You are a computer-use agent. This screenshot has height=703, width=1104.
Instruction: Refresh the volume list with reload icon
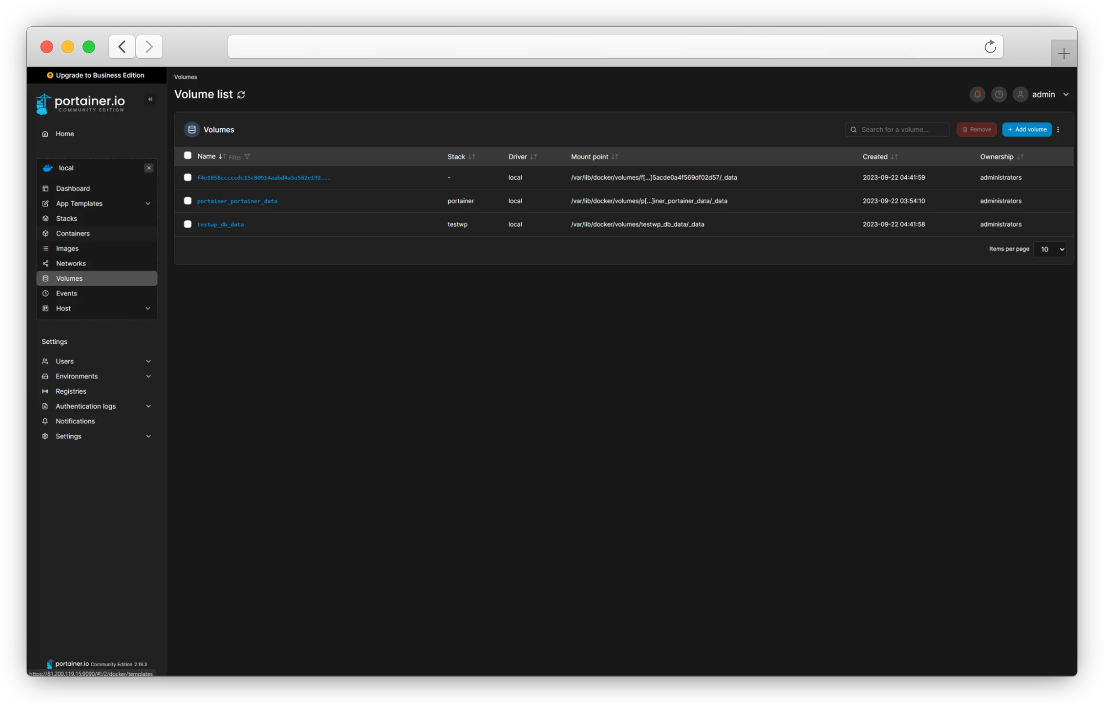pos(241,95)
